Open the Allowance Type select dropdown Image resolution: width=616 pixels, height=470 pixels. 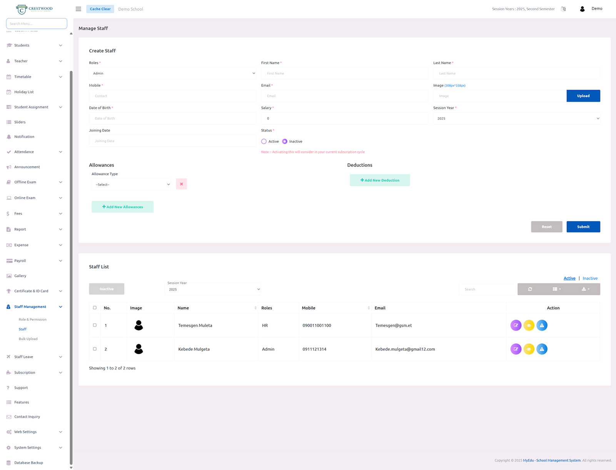pyautogui.click(x=131, y=184)
